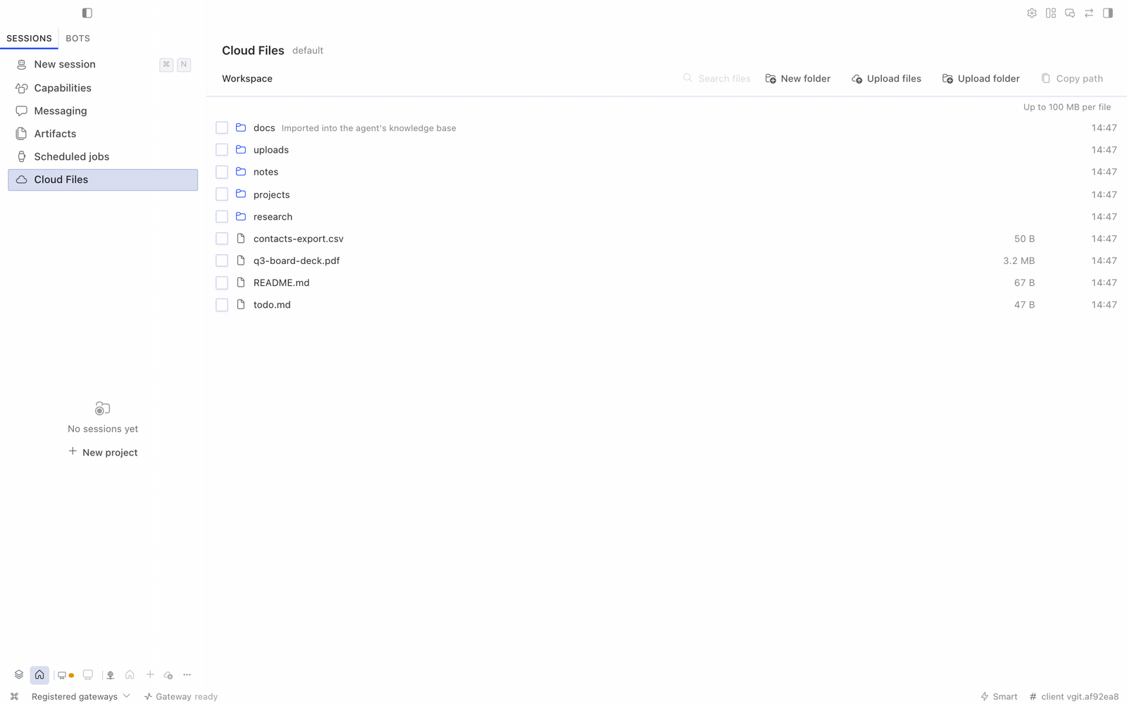The height and width of the screenshot is (704, 1127).
Task: Select the highlighted home gateway icon
Action: pos(39,674)
